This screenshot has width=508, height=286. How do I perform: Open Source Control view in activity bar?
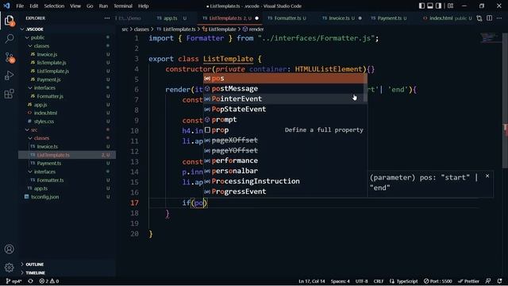pos(9,57)
